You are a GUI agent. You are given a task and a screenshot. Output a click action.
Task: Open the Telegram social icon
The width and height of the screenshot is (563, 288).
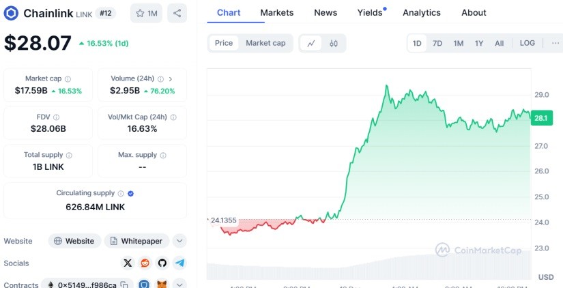point(179,263)
